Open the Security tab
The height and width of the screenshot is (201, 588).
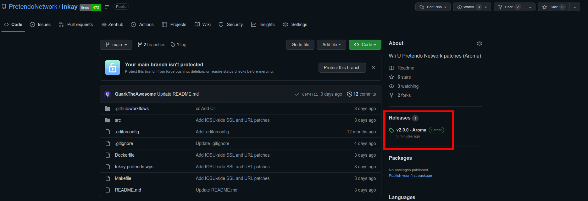pos(231,25)
